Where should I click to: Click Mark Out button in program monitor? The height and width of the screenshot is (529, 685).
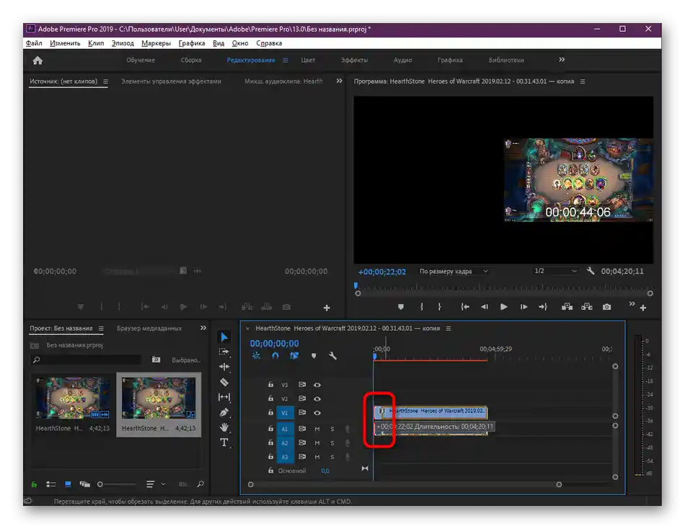pyautogui.click(x=440, y=306)
